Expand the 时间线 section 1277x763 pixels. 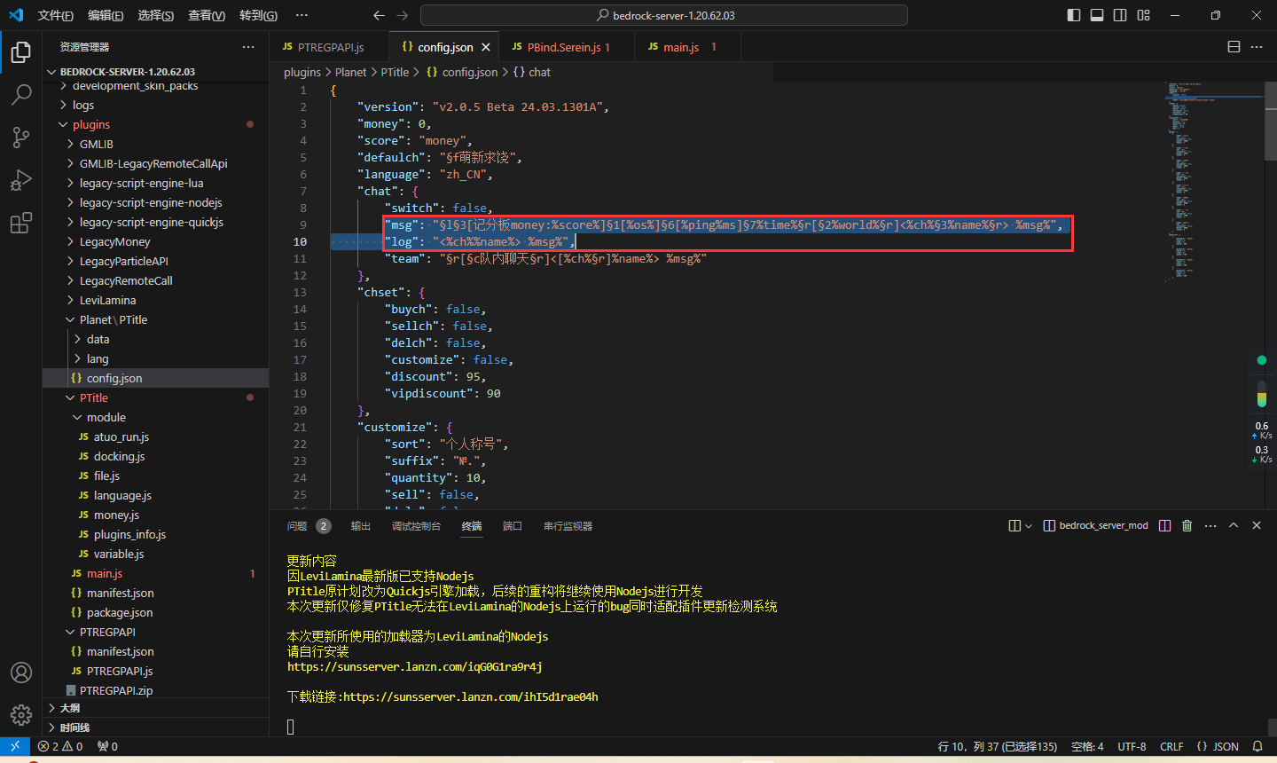155,728
